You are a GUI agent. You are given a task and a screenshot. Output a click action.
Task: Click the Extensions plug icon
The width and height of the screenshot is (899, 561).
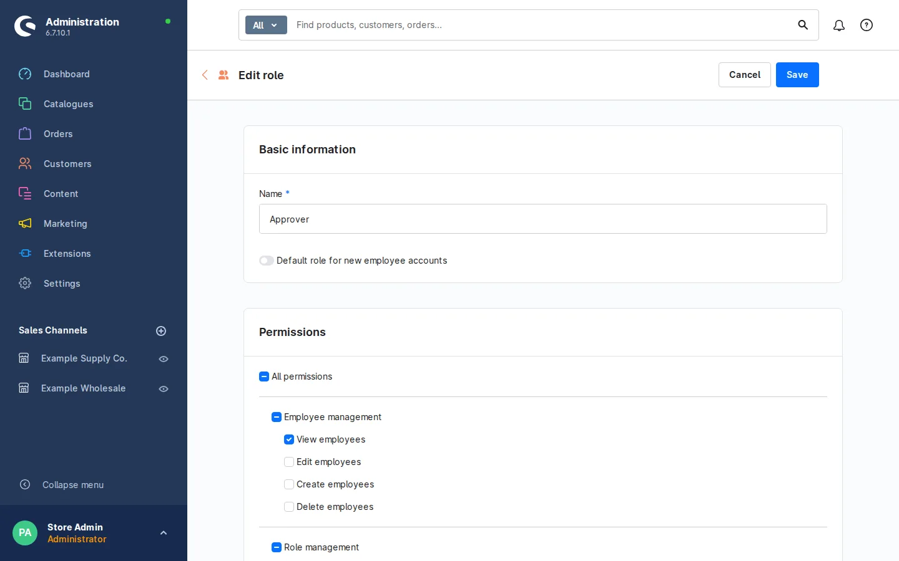25,254
